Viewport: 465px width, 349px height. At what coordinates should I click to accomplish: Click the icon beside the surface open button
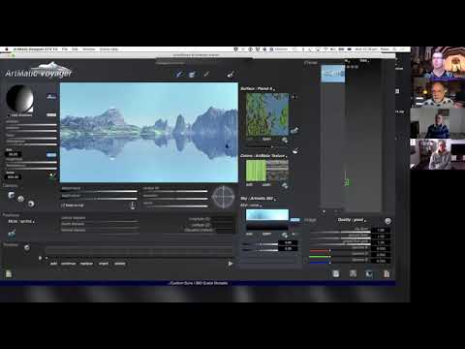point(285,140)
